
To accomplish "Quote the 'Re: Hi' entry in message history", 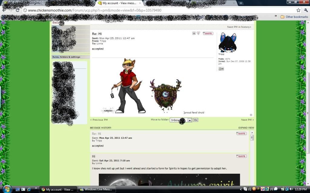I will [241, 134].
